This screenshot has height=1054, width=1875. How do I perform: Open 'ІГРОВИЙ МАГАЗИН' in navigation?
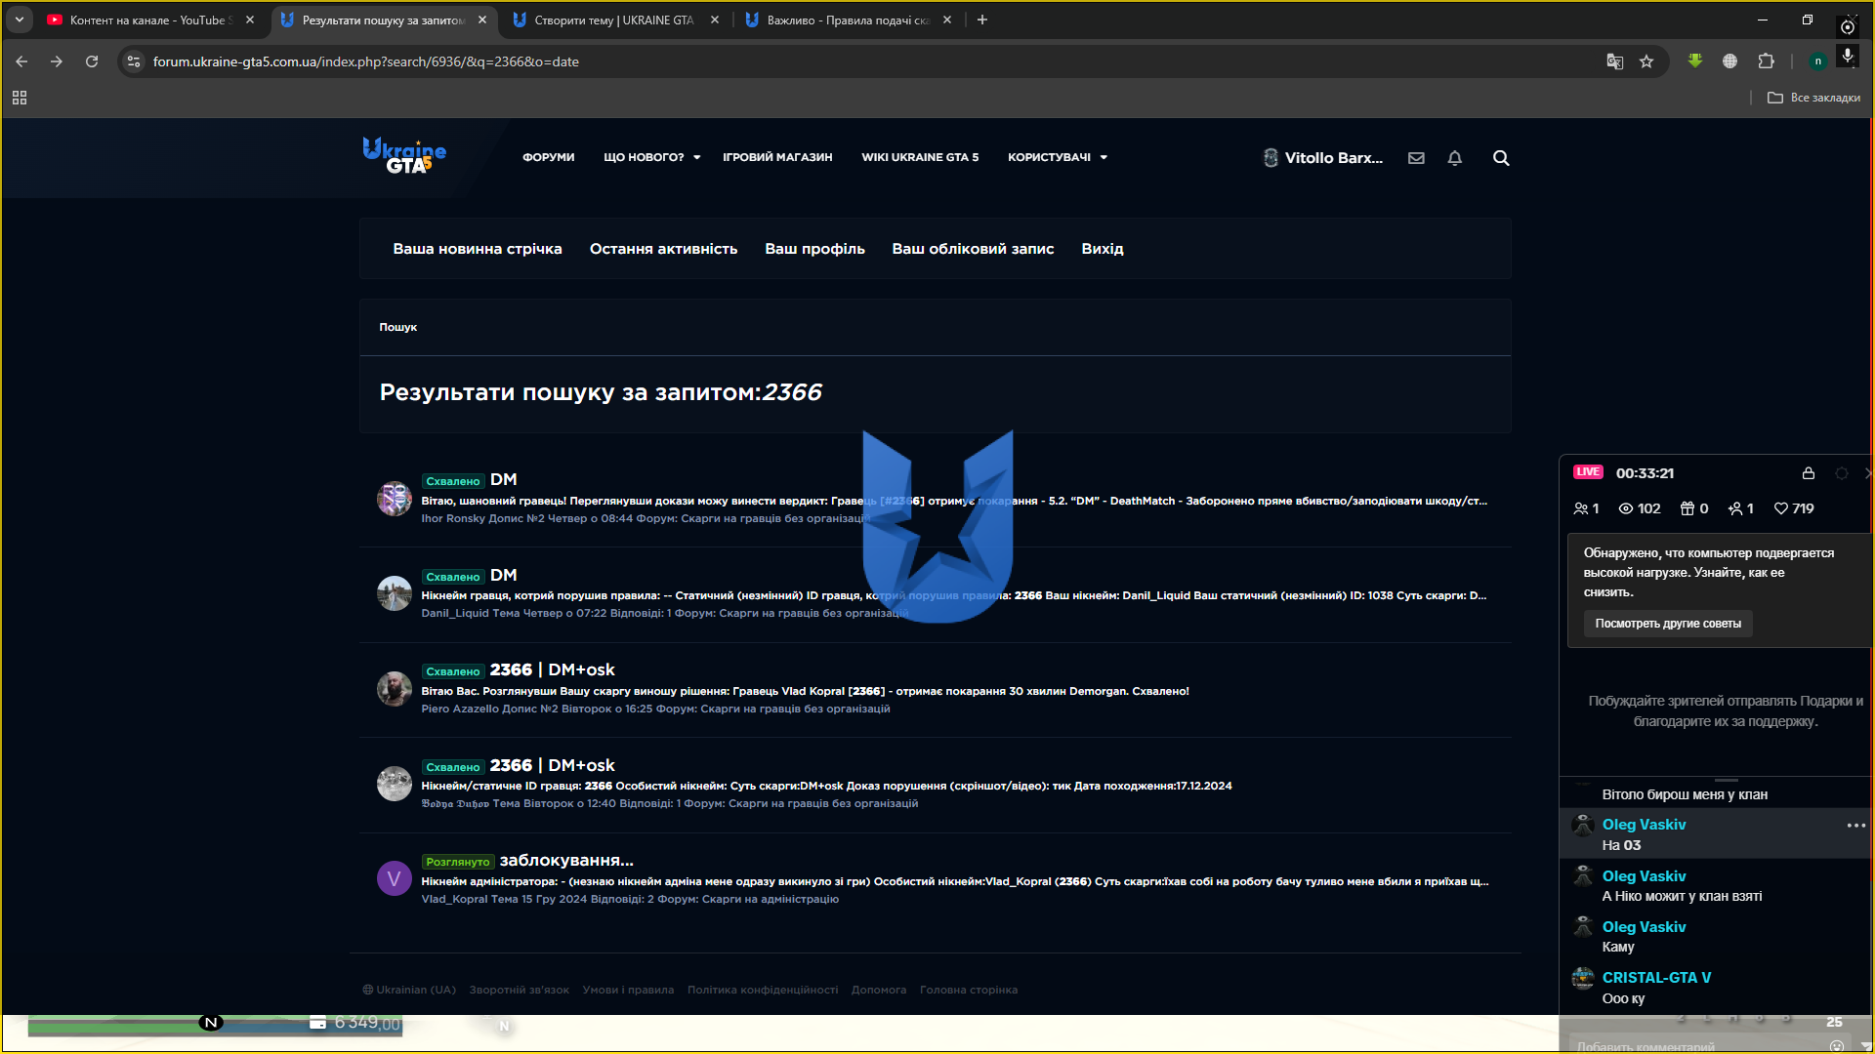tap(777, 157)
